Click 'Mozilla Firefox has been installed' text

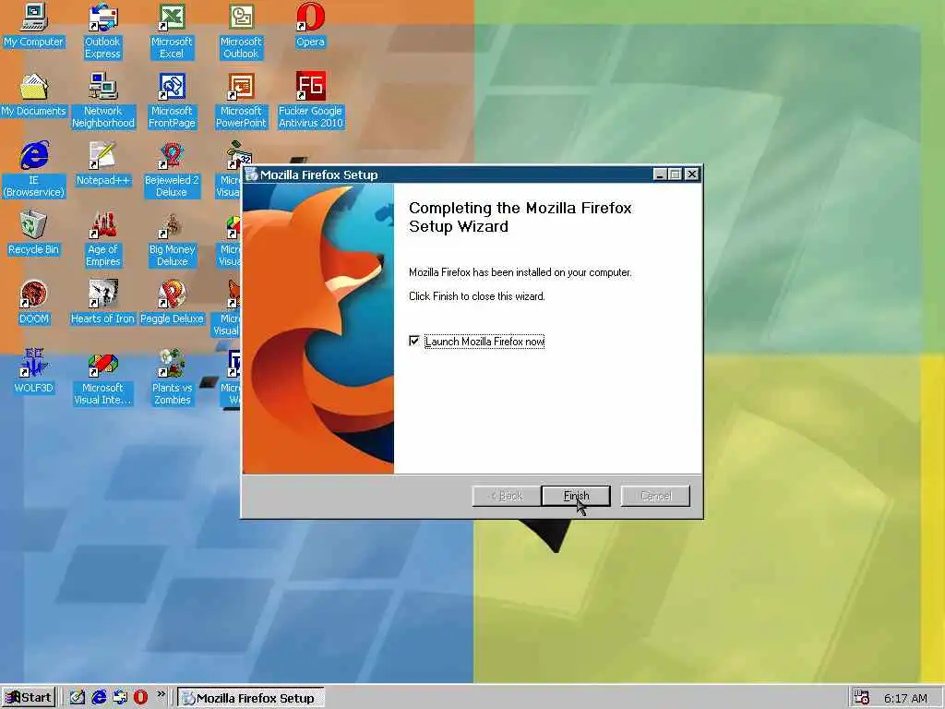(520, 272)
